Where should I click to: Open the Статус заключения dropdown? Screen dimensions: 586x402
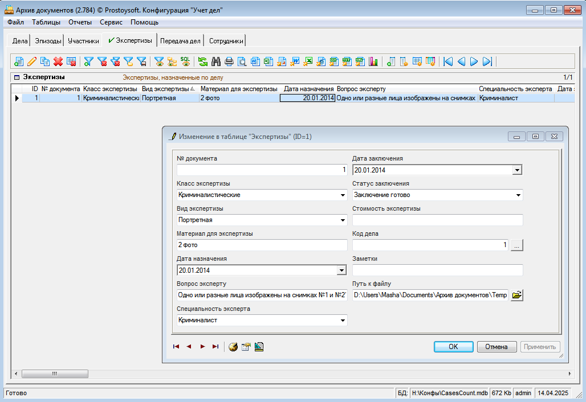tap(518, 195)
